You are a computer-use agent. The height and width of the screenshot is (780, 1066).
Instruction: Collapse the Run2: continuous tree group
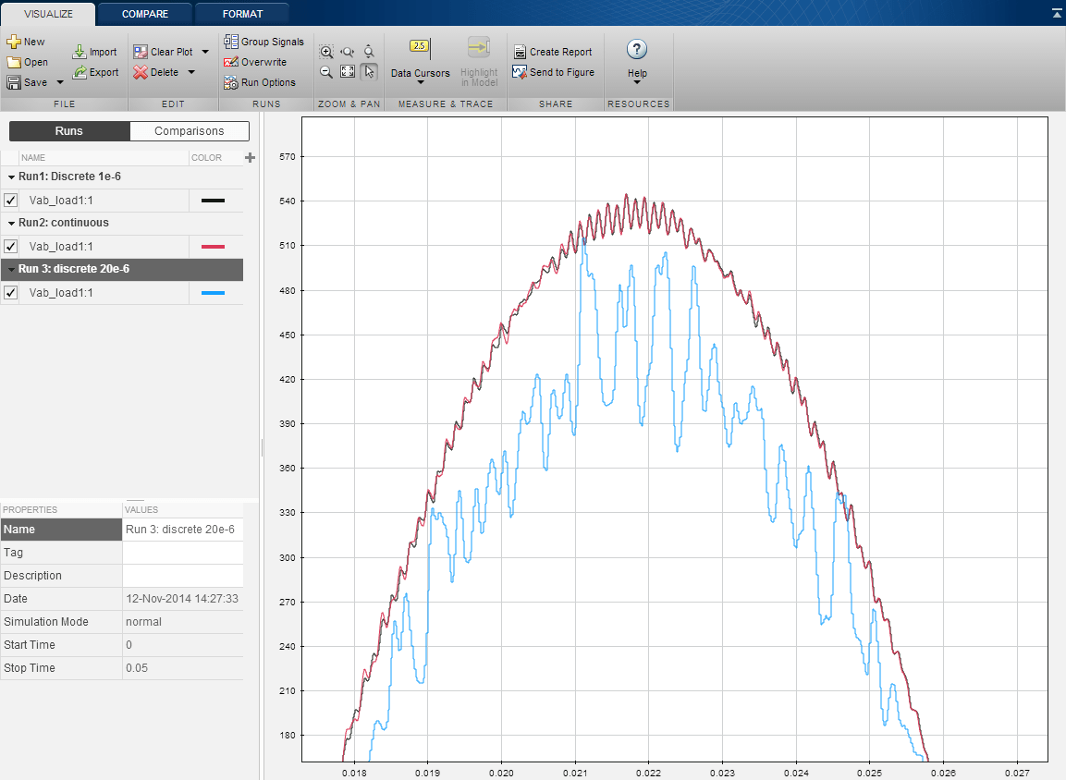pyautogui.click(x=11, y=223)
